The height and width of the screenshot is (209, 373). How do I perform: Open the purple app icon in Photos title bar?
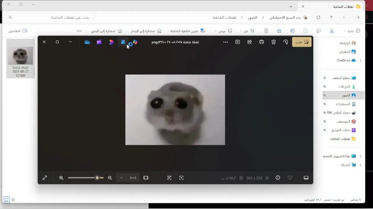click(99, 42)
